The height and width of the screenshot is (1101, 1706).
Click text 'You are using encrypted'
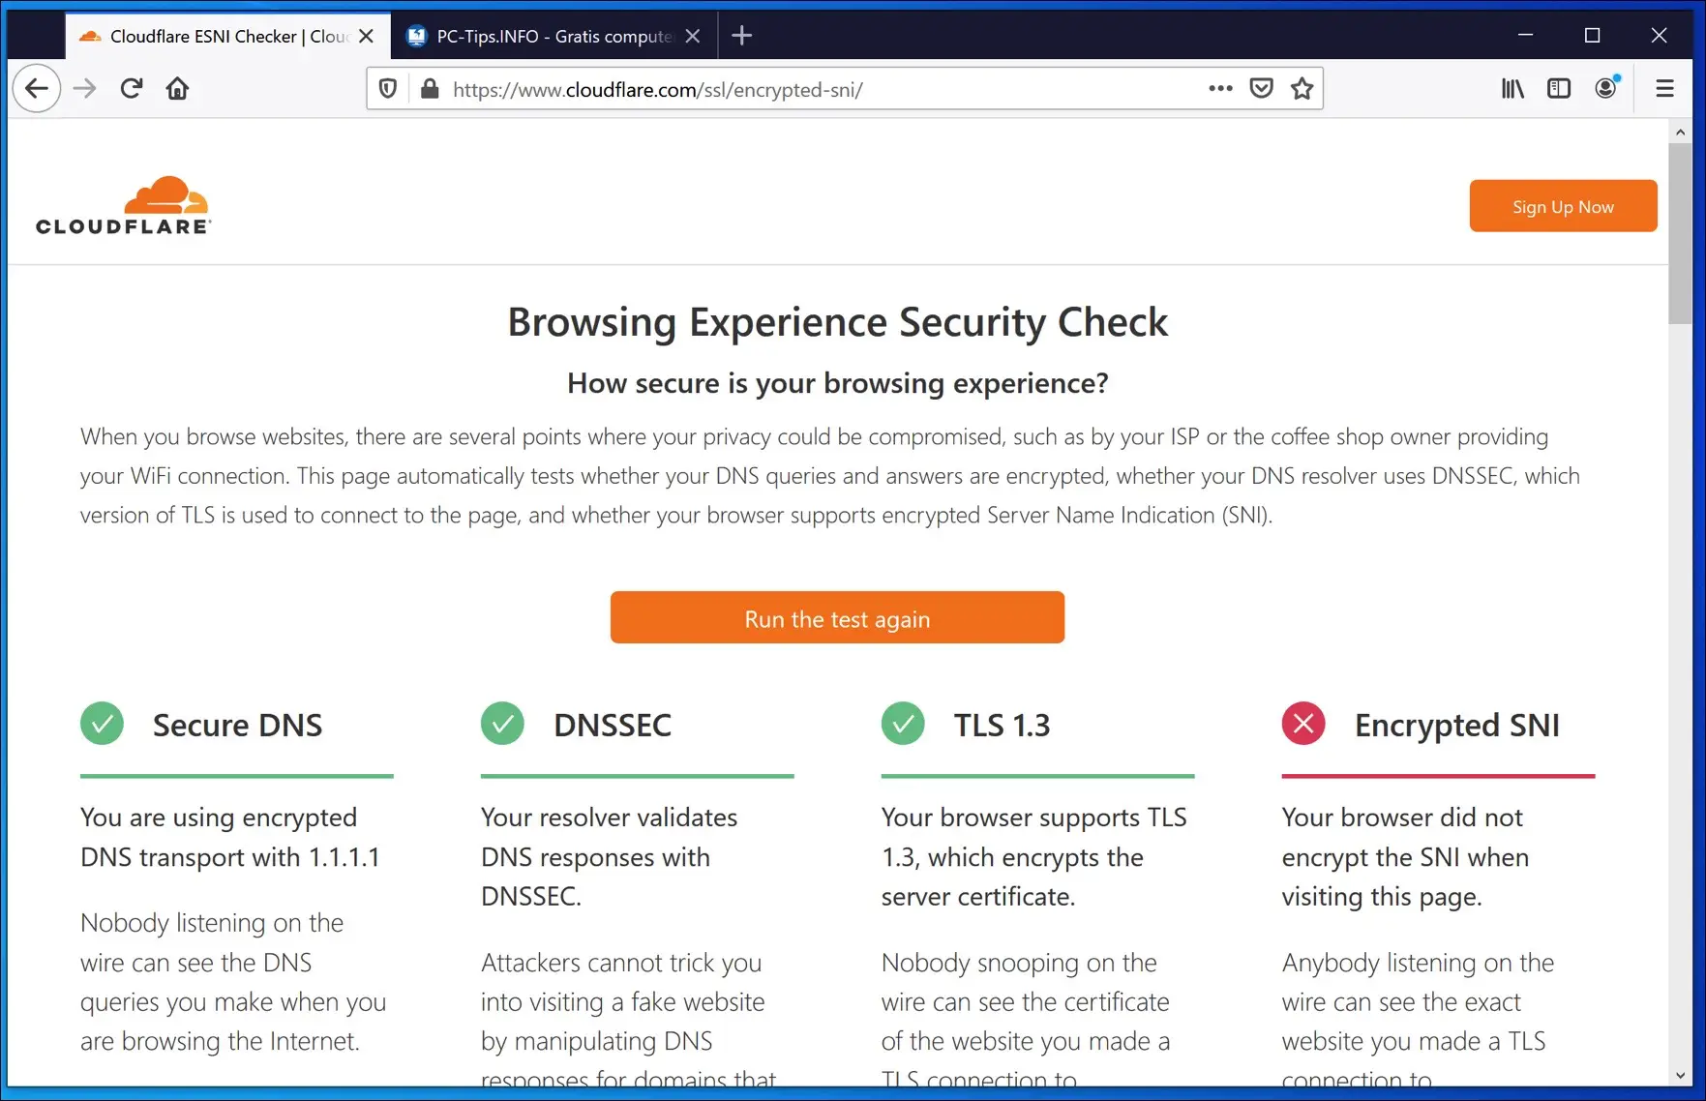219,818
